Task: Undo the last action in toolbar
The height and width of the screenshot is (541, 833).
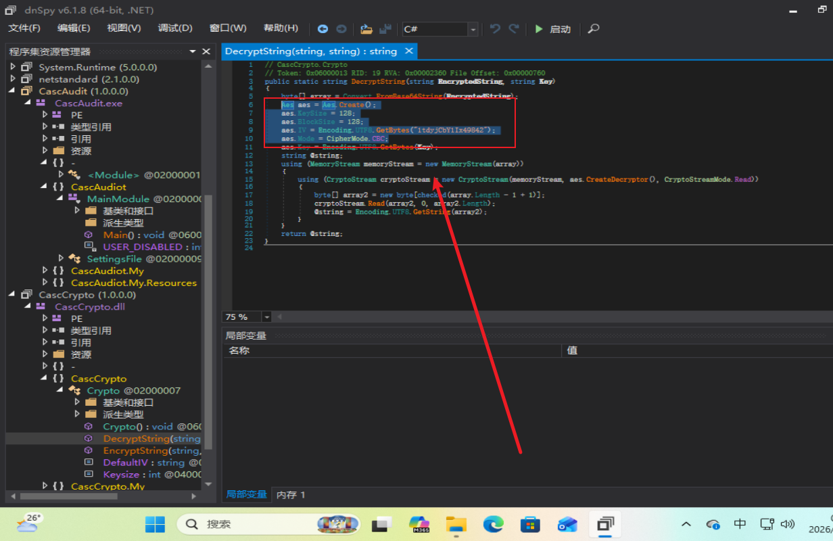Action: tap(495, 29)
